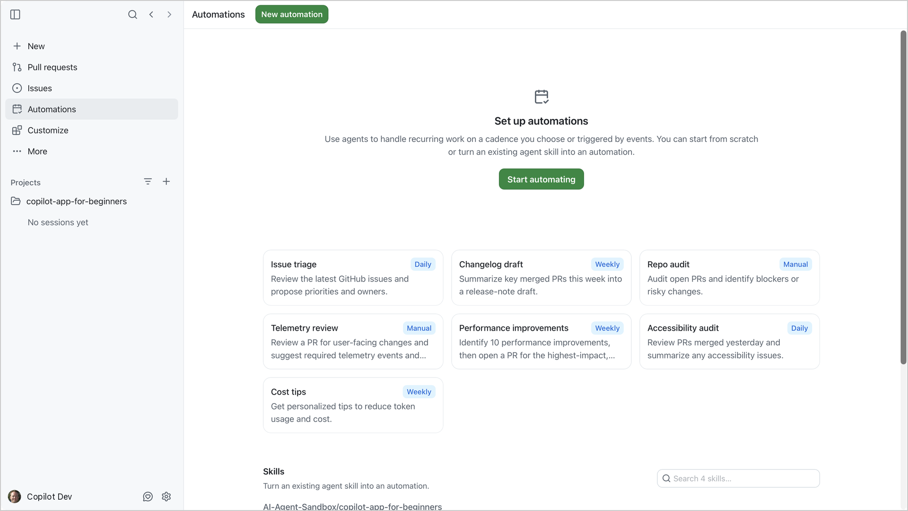Screen dimensions: 908x511
Task: Click the Set up automations heading
Action: [541, 121]
